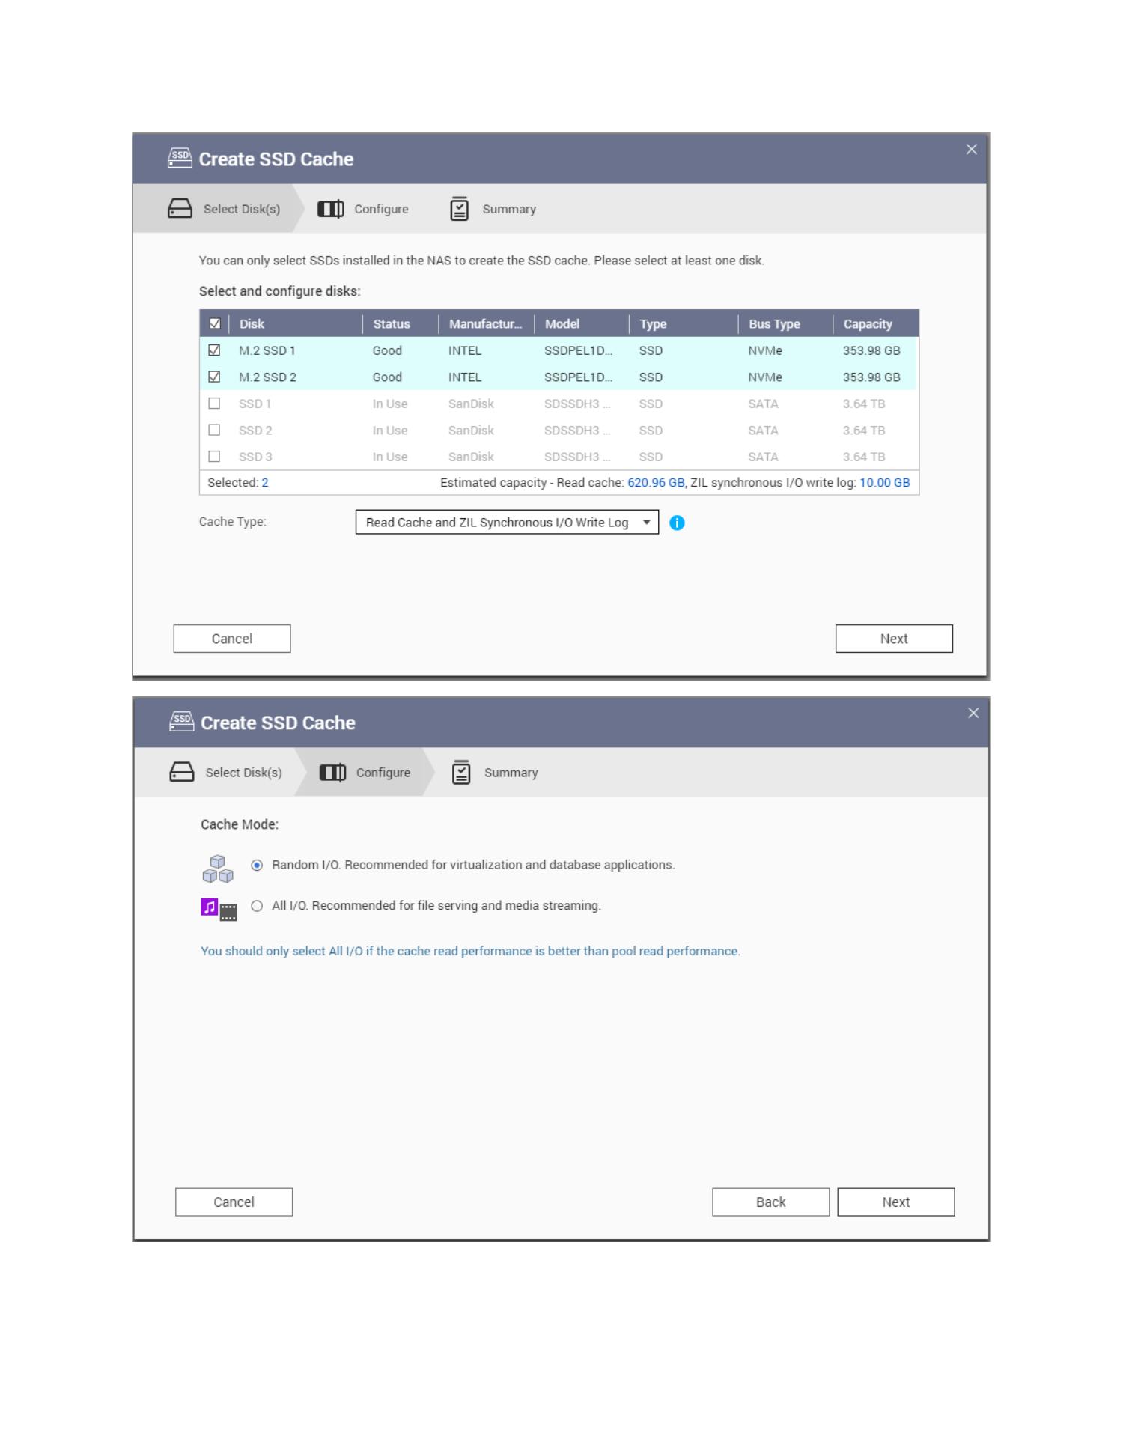Click the Configure step icon in the top dialog
Viewport: 1123px width, 1454px height.
(x=330, y=209)
